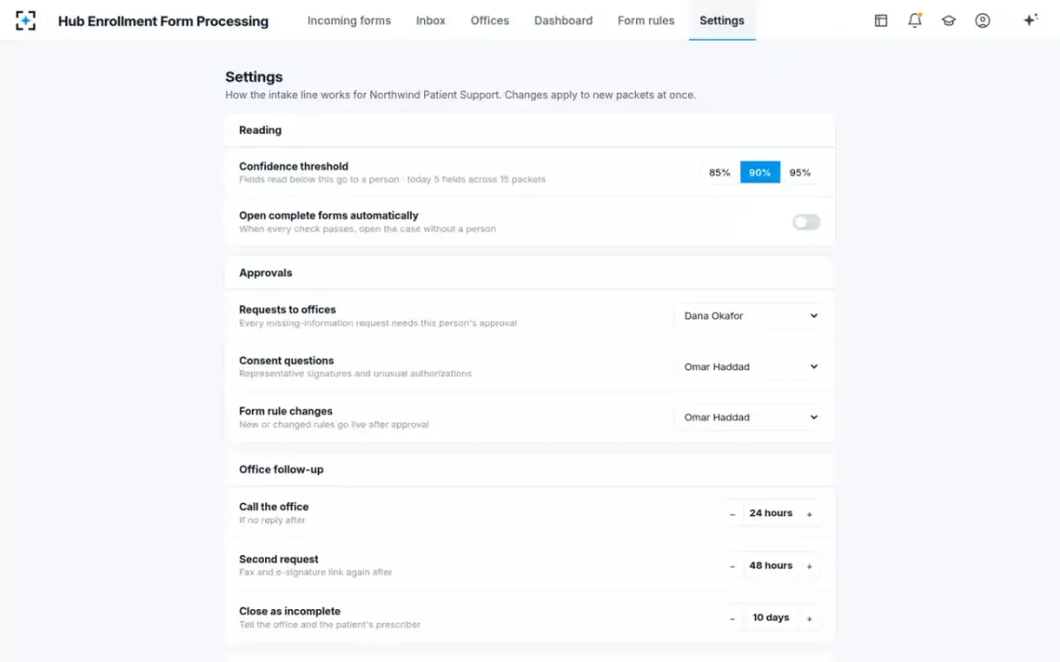Click the Second request label

pyautogui.click(x=279, y=559)
